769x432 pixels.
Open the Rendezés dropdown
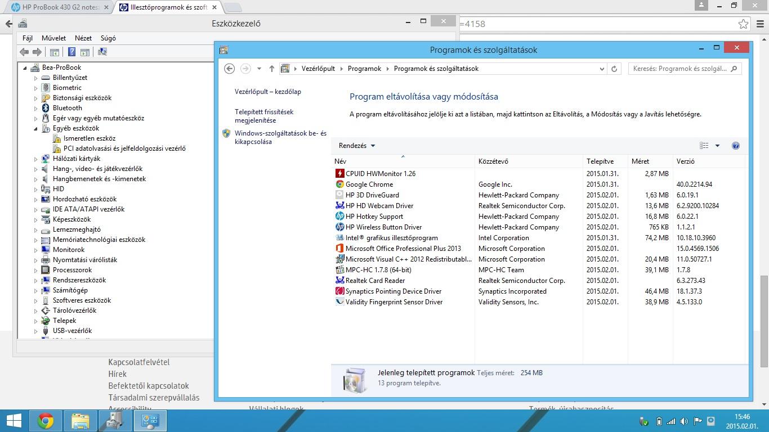[x=357, y=146]
